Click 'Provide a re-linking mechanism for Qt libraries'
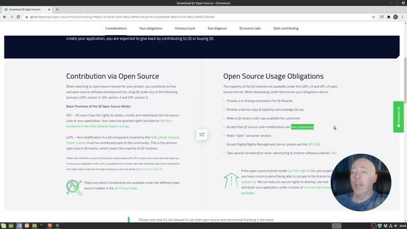407x229 pixels. [259, 101]
